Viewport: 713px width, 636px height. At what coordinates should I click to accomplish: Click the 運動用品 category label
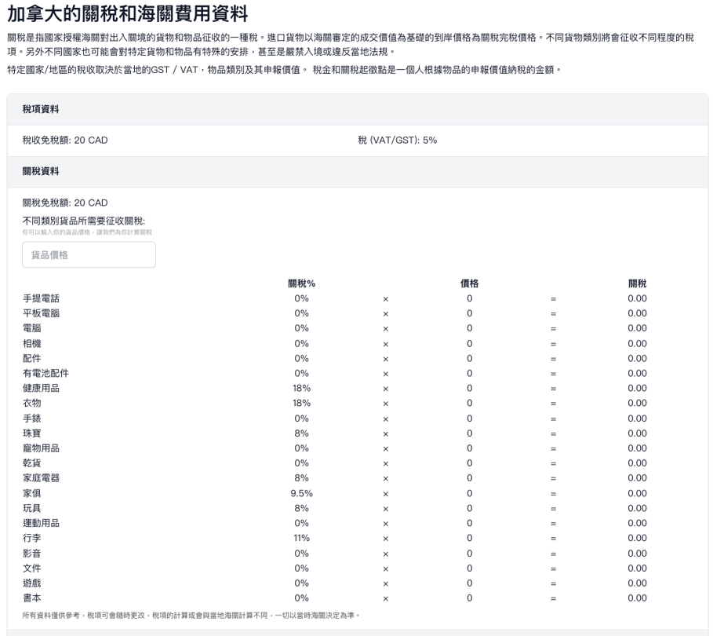point(41,523)
